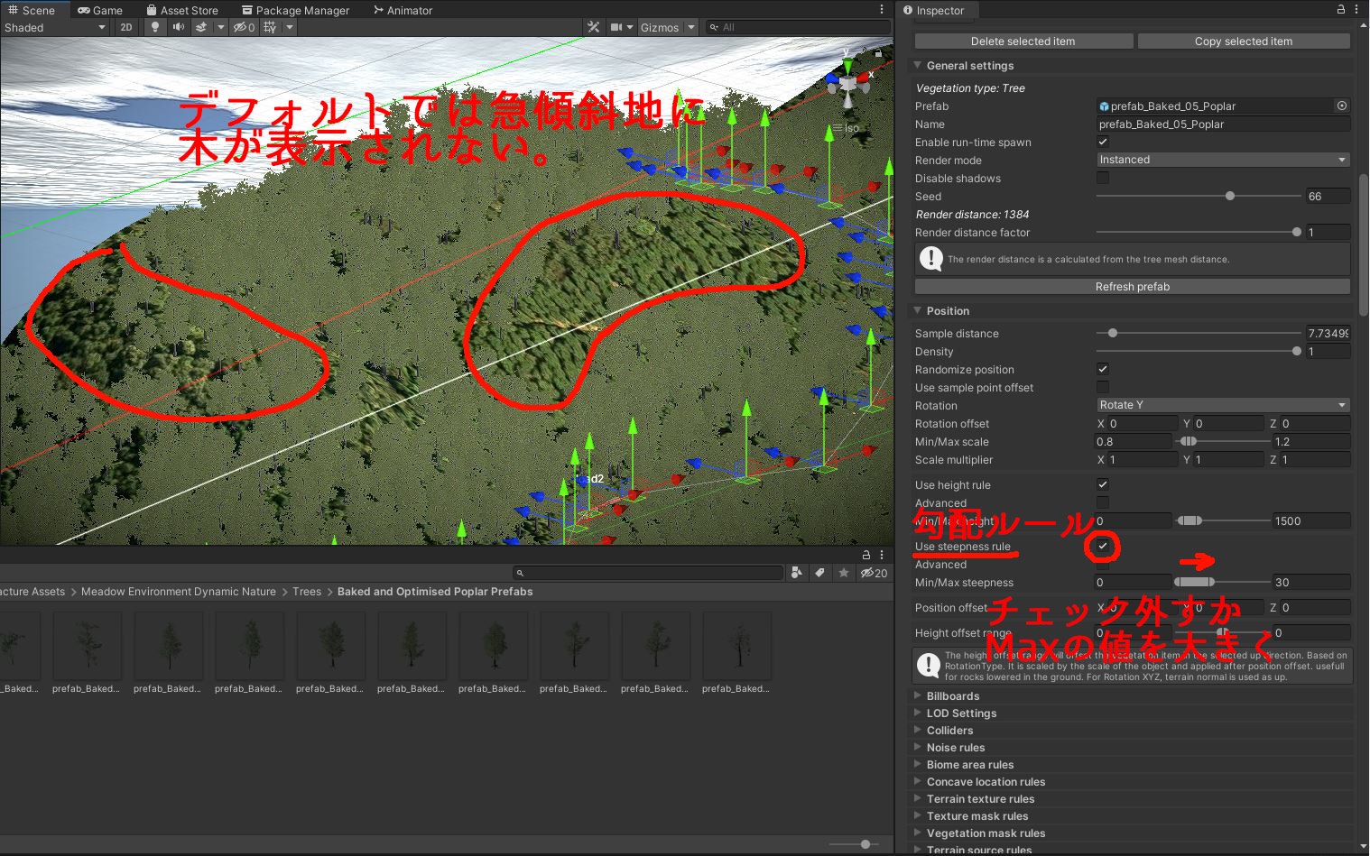Toggle Use height rule checkbox
This screenshot has height=856, width=1370.
1102,484
